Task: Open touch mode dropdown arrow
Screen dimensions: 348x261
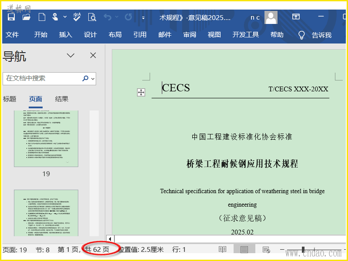Action: 65,17
